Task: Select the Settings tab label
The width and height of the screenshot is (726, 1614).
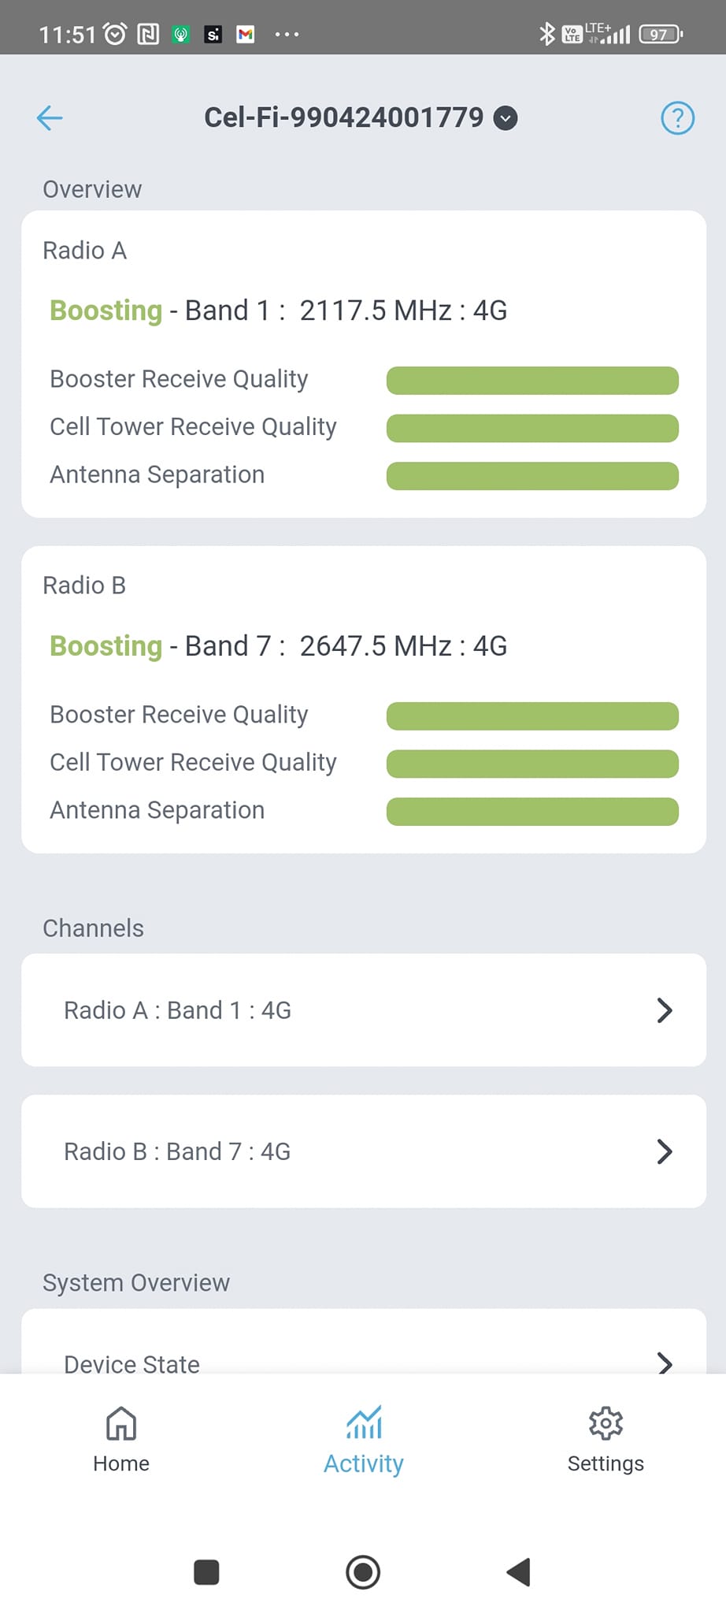Action: pos(606,1463)
